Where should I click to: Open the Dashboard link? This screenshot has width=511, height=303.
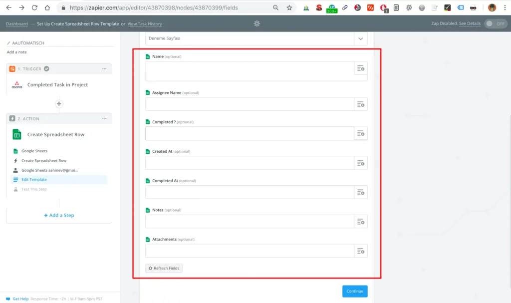pyautogui.click(x=16, y=24)
